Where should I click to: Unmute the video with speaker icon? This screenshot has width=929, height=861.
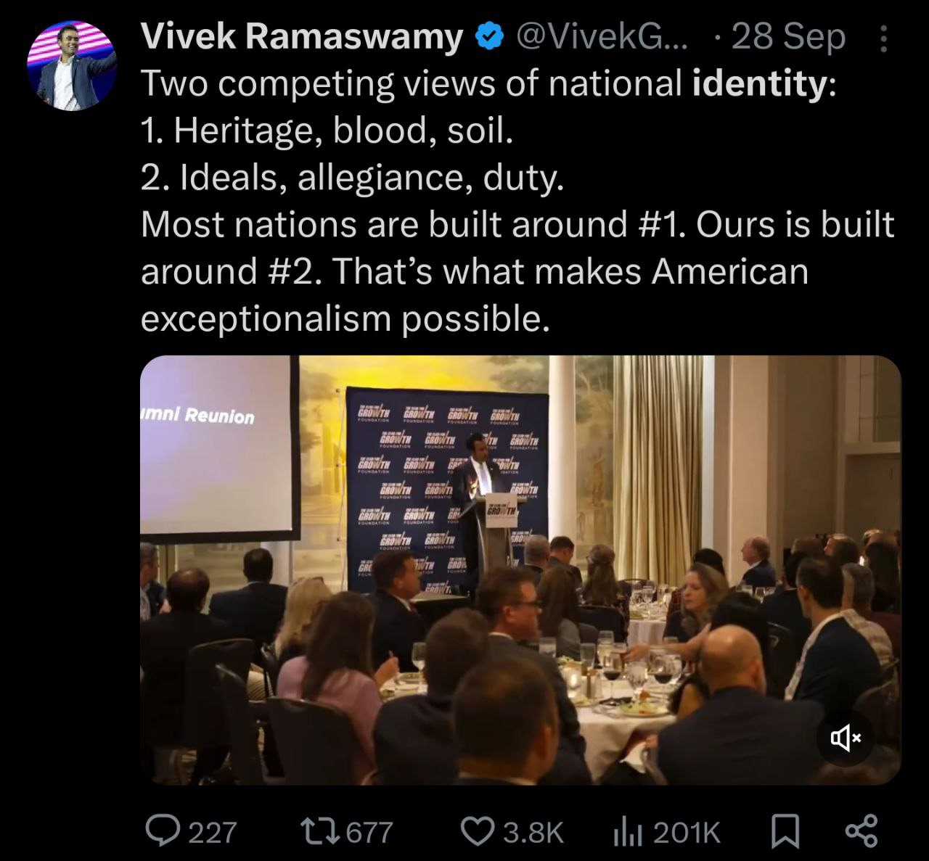pyautogui.click(x=846, y=738)
